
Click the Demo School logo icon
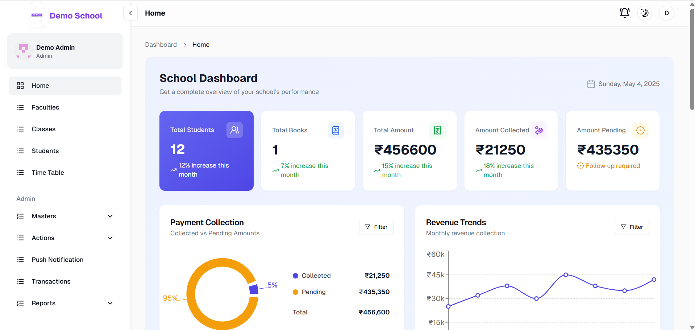point(37,16)
